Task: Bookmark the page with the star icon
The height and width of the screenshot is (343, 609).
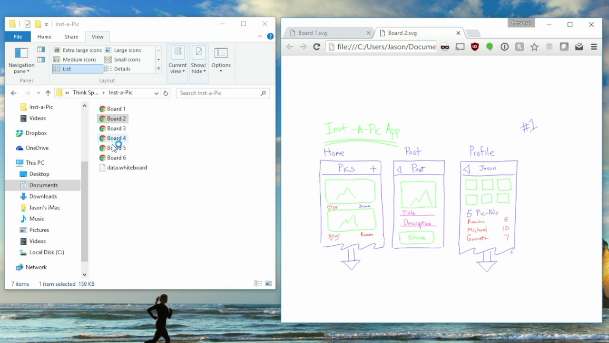Action: click(534, 47)
